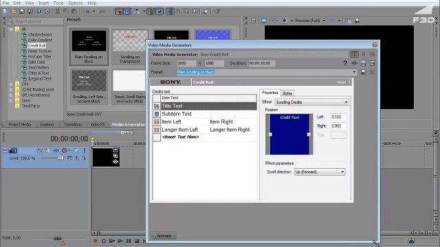Click the Copy Snapshot to Clipboard icon
The image size is (440, 247).
pos(349,21)
